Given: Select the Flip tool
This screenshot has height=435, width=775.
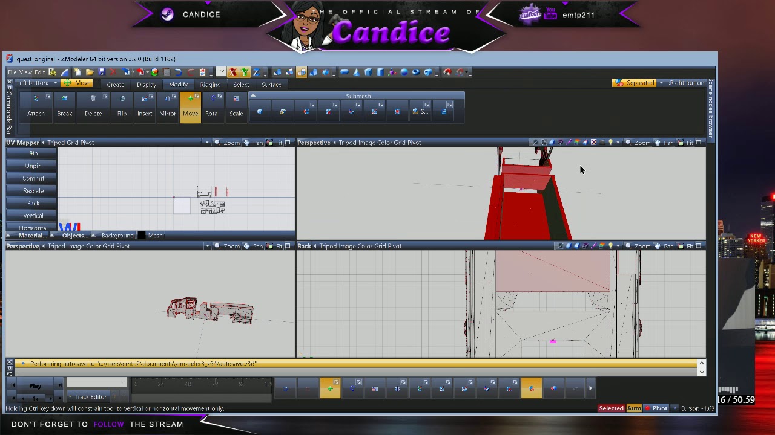Looking at the screenshot, I should (122, 106).
